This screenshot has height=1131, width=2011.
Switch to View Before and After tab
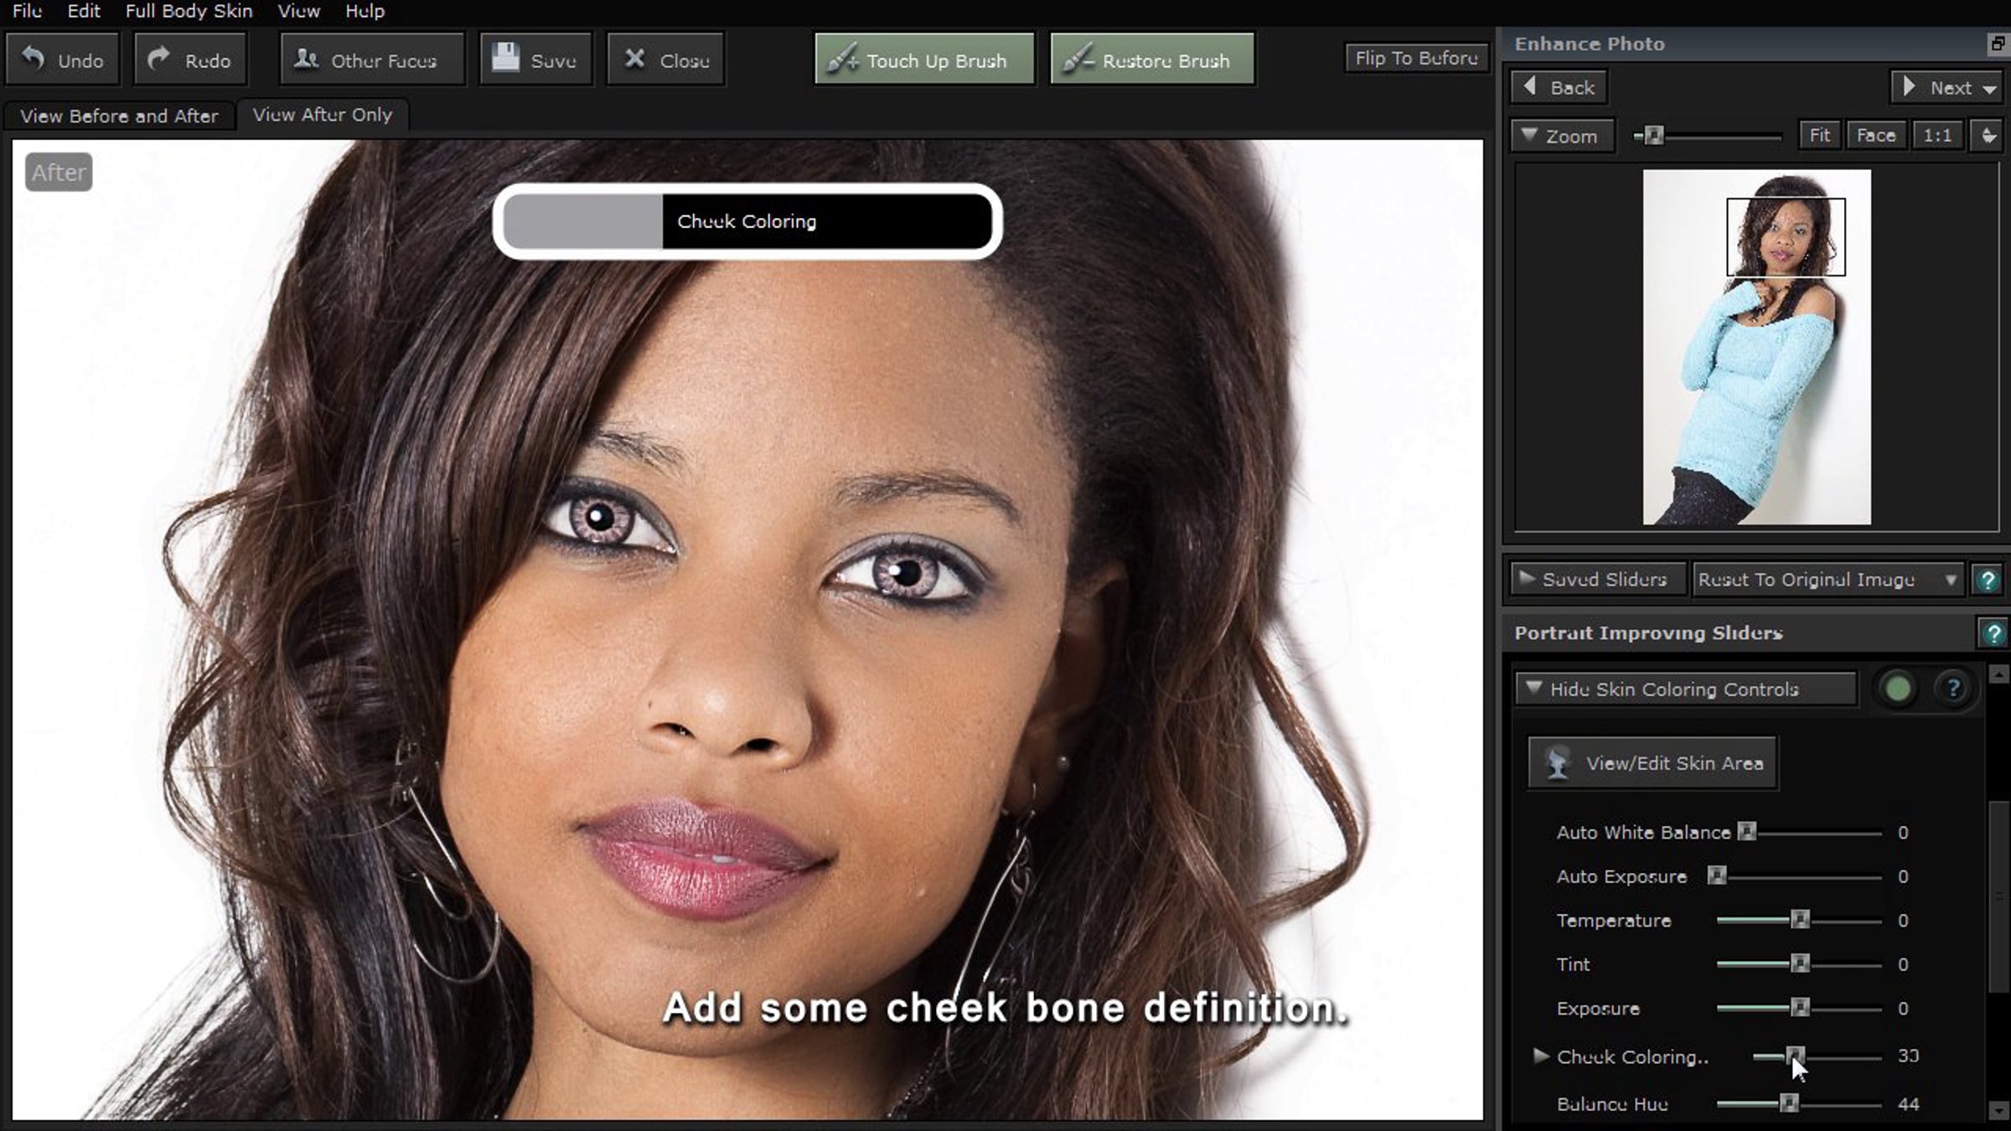[x=119, y=116]
